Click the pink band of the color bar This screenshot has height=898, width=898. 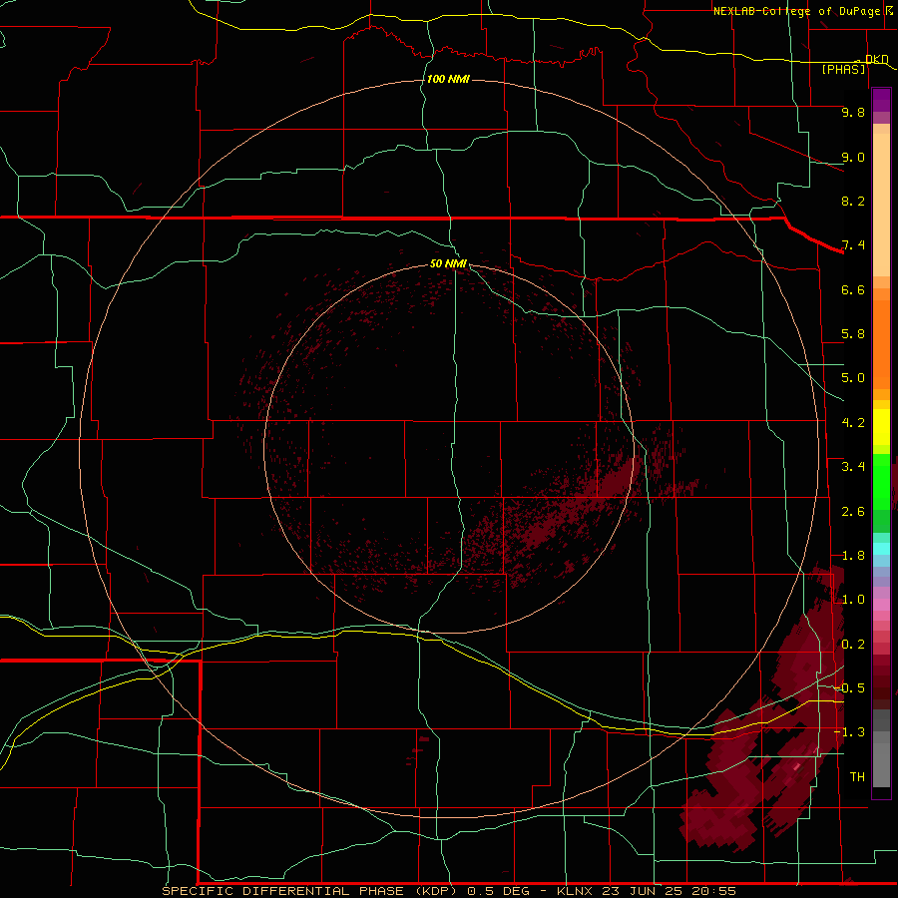tap(881, 605)
